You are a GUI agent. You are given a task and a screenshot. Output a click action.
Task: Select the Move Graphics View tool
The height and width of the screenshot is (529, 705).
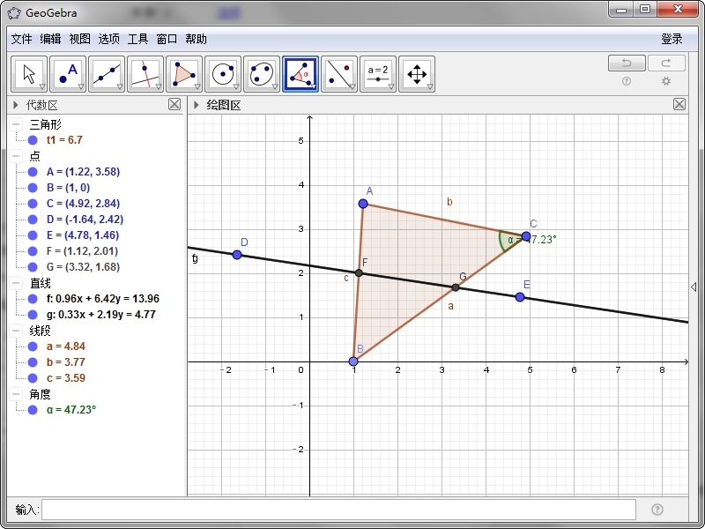coord(416,73)
